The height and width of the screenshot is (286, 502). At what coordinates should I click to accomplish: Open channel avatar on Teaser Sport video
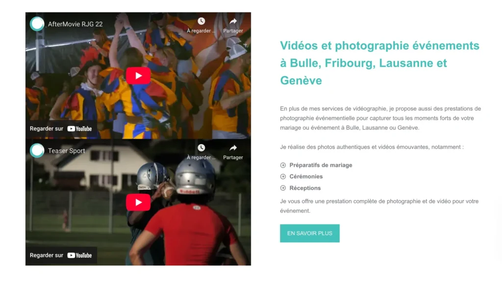[x=37, y=151]
